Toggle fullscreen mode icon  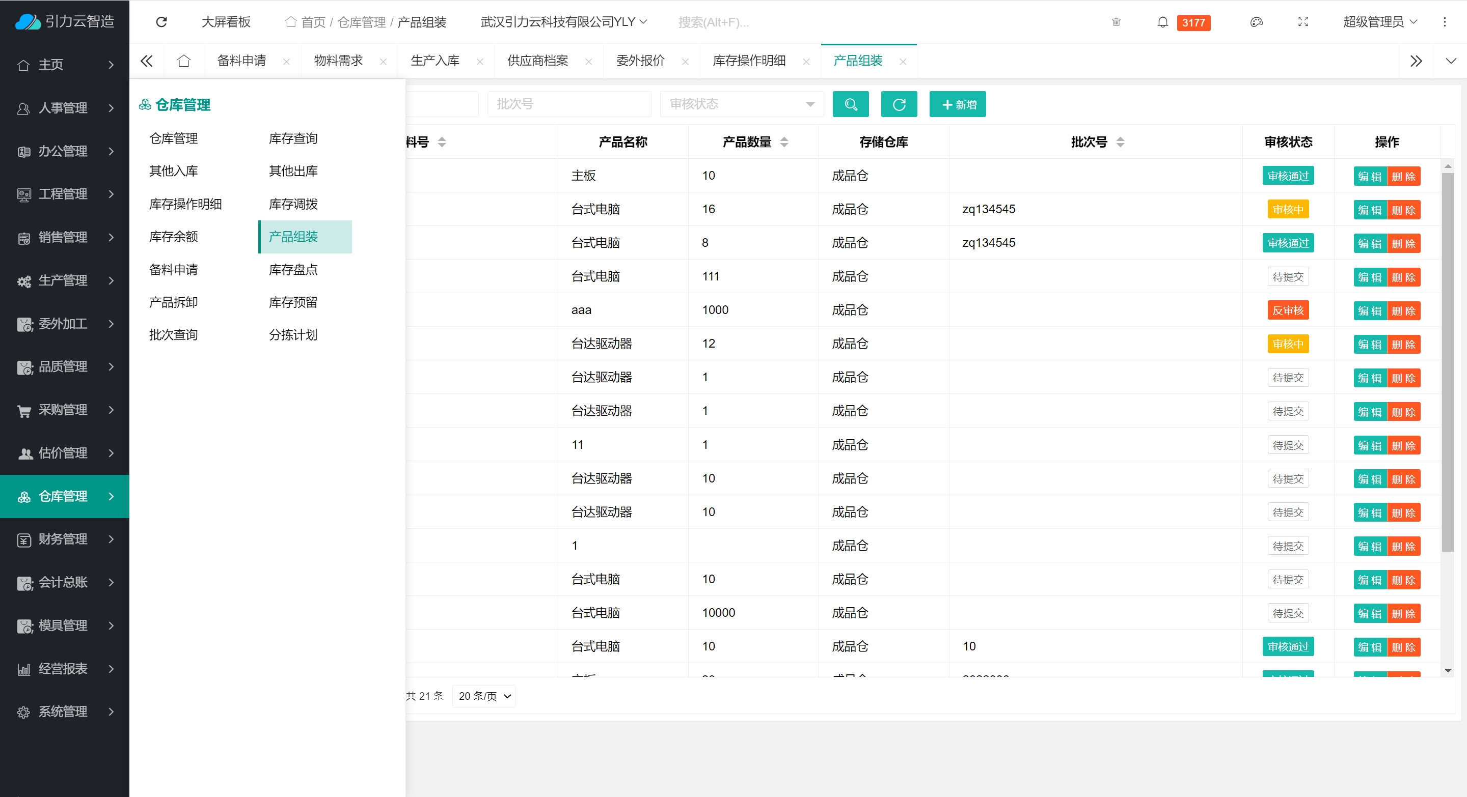point(1302,22)
